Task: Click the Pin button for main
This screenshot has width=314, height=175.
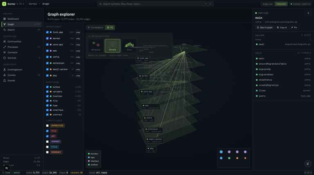Action: [x=294, y=27]
